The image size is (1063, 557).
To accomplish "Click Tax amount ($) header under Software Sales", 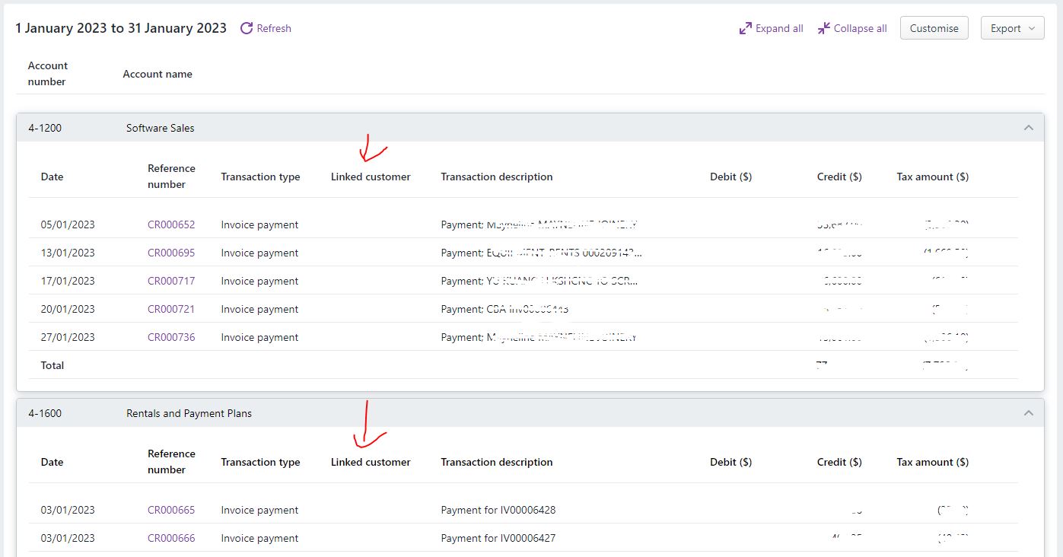I will tap(933, 177).
